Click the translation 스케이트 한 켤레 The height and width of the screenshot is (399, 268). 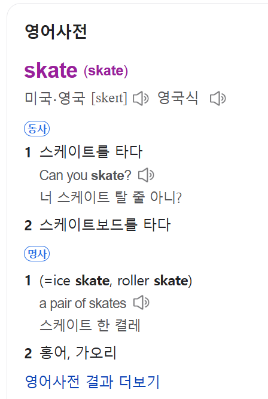[90, 325]
